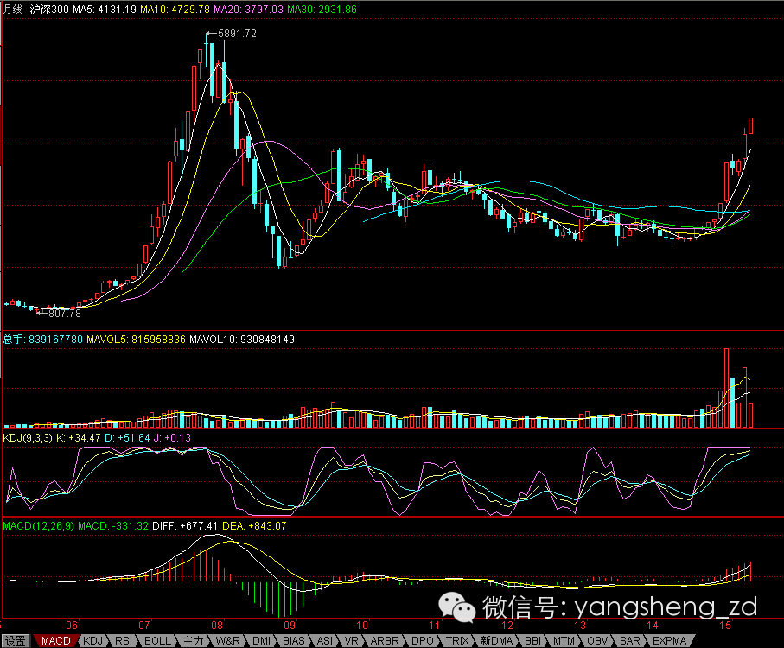This screenshot has width=784, height=648.
Task: Click the 807.78 low price label
Action: pyautogui.click(x=65, y=314)
